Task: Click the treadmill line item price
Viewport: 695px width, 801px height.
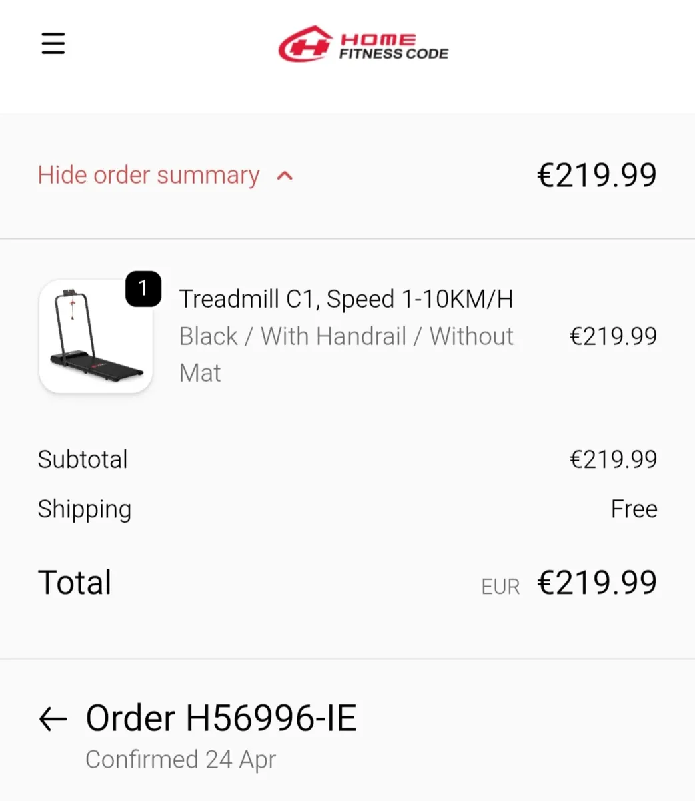Action: coord(612,336)
